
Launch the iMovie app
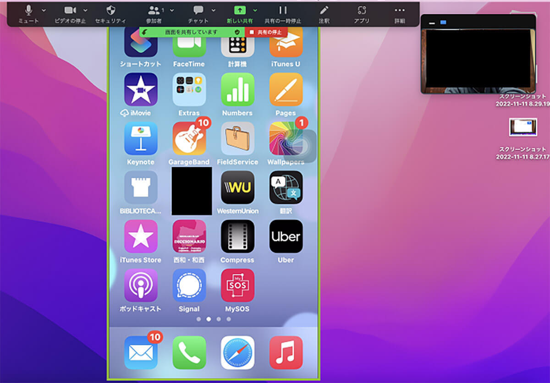pos(141,89)
